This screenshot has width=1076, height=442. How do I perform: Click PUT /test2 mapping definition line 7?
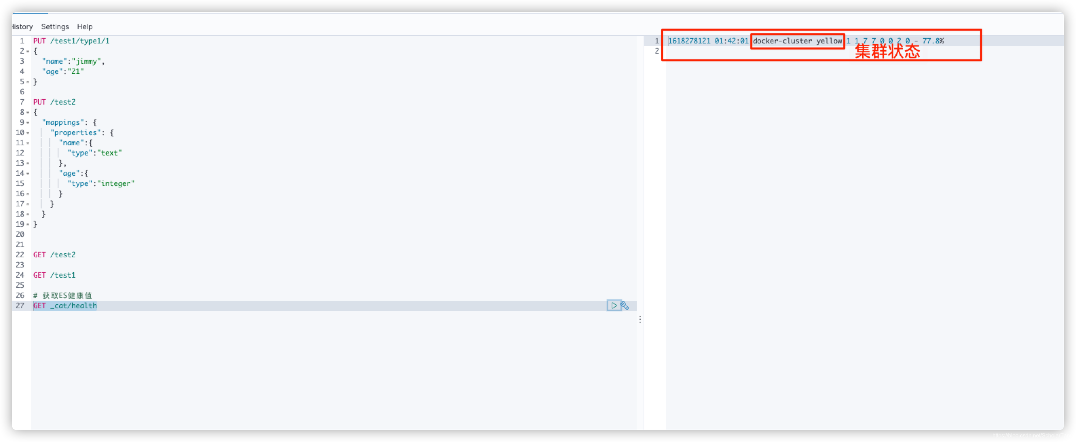point(54,102)
